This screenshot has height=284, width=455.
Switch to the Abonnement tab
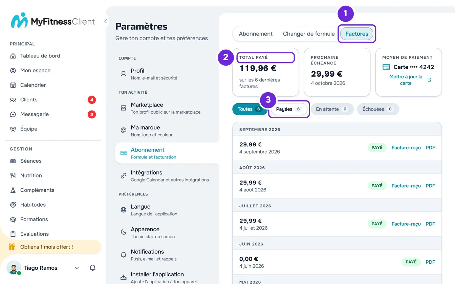point(256,34)
